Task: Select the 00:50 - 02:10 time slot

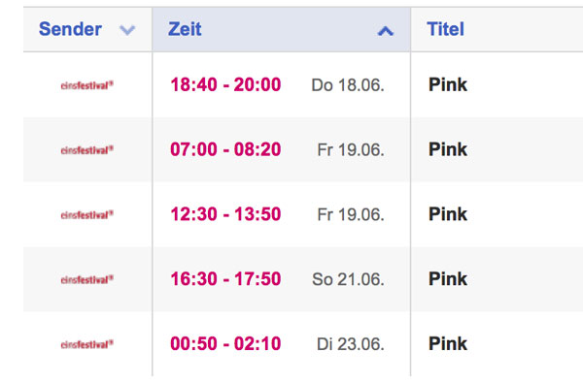Action: (x=225, y=343)
